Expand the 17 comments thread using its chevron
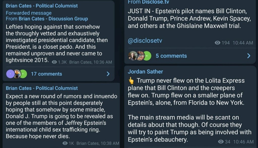 (x=108, y=74)
